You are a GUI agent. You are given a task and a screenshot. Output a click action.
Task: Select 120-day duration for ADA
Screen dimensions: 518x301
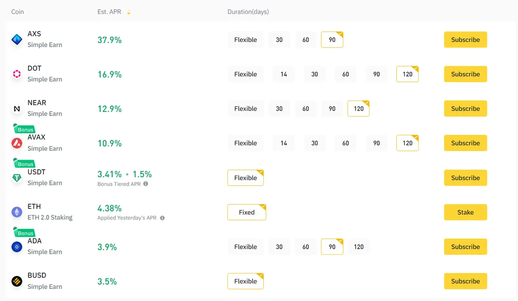(359, 247)
